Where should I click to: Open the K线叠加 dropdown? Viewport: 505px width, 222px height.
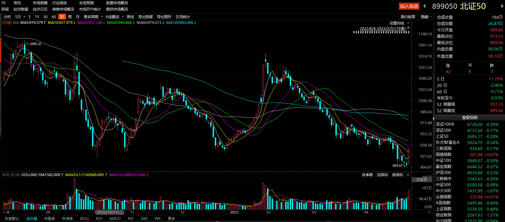click(115, 17)
